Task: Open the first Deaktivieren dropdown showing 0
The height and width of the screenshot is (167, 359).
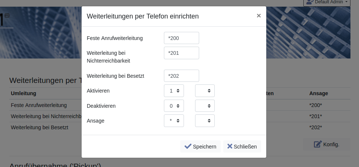Action: [x=174, y=106]
